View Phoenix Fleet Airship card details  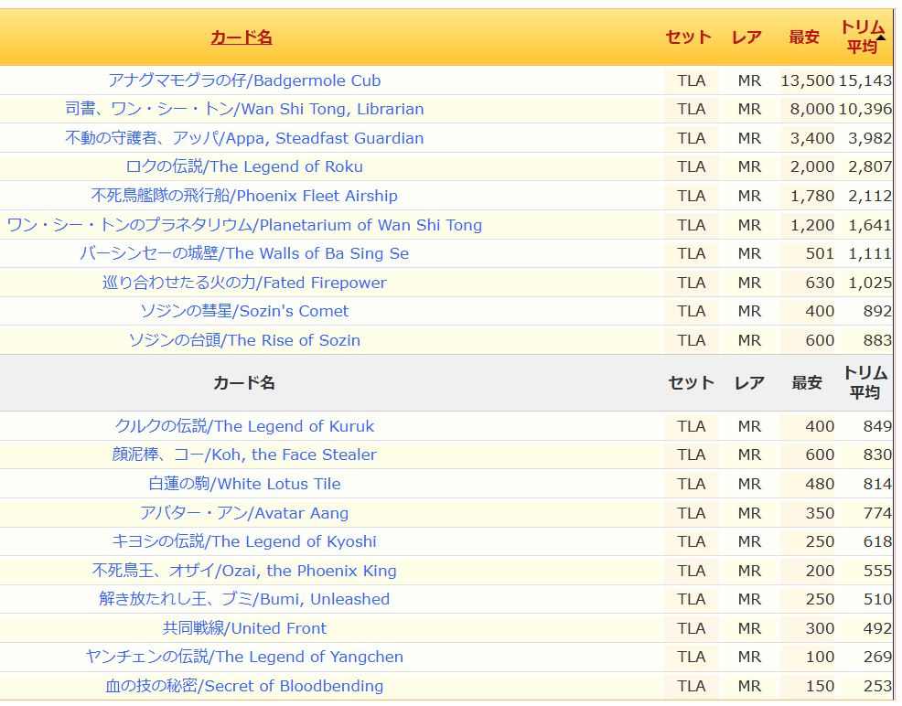coord(244,196)
